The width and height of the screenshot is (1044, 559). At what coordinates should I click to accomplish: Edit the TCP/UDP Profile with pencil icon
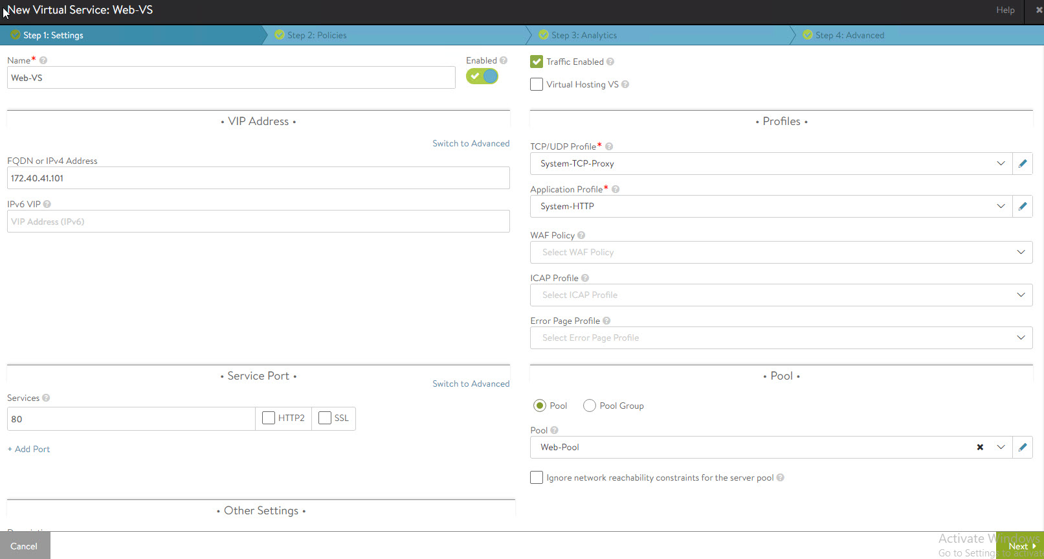click(1023, 164)
